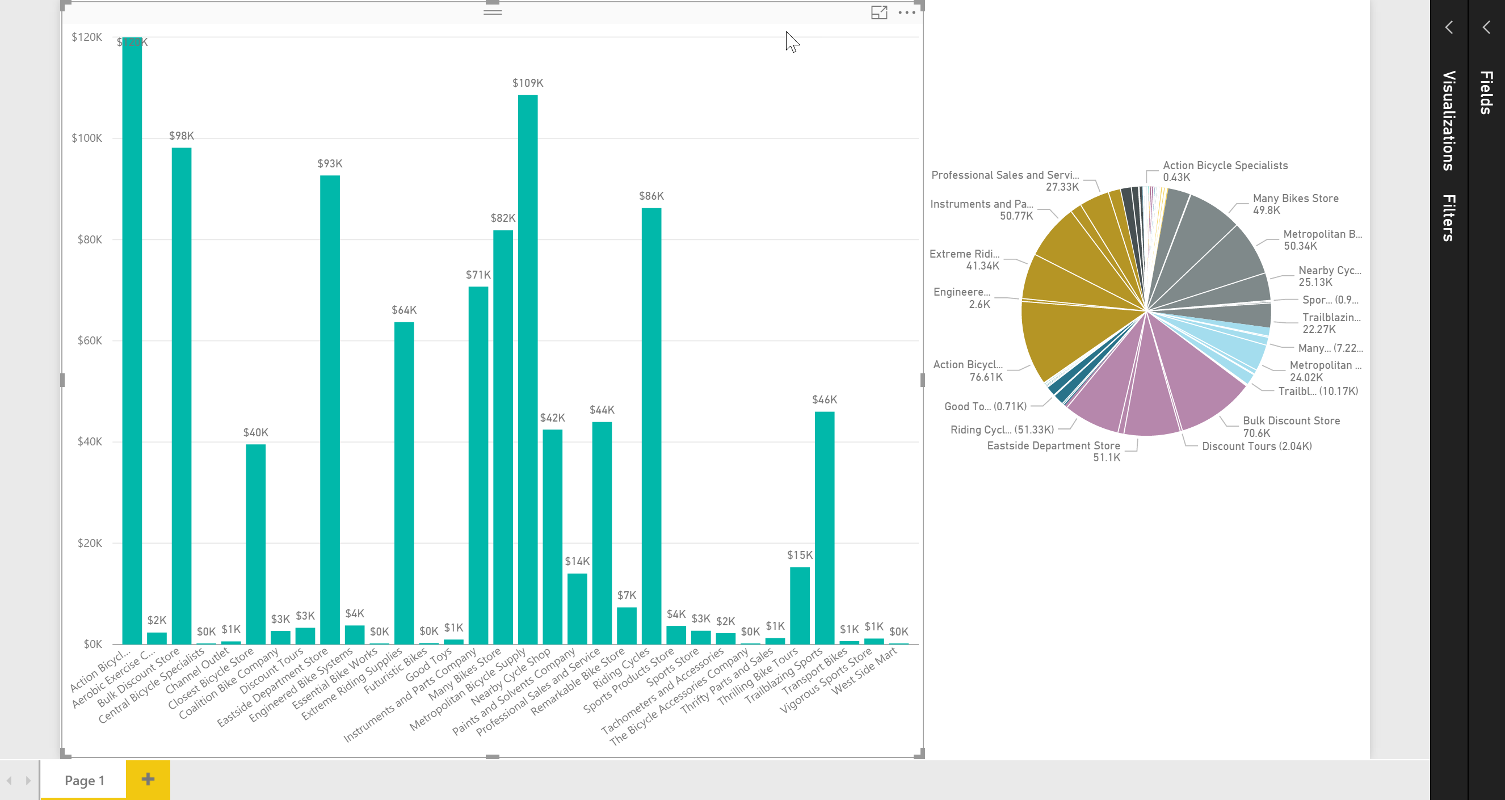Screen dimensions: 1505x800
Task: Click the pie label 'Good To... (0.71K)'
Action: pos(985,406)
